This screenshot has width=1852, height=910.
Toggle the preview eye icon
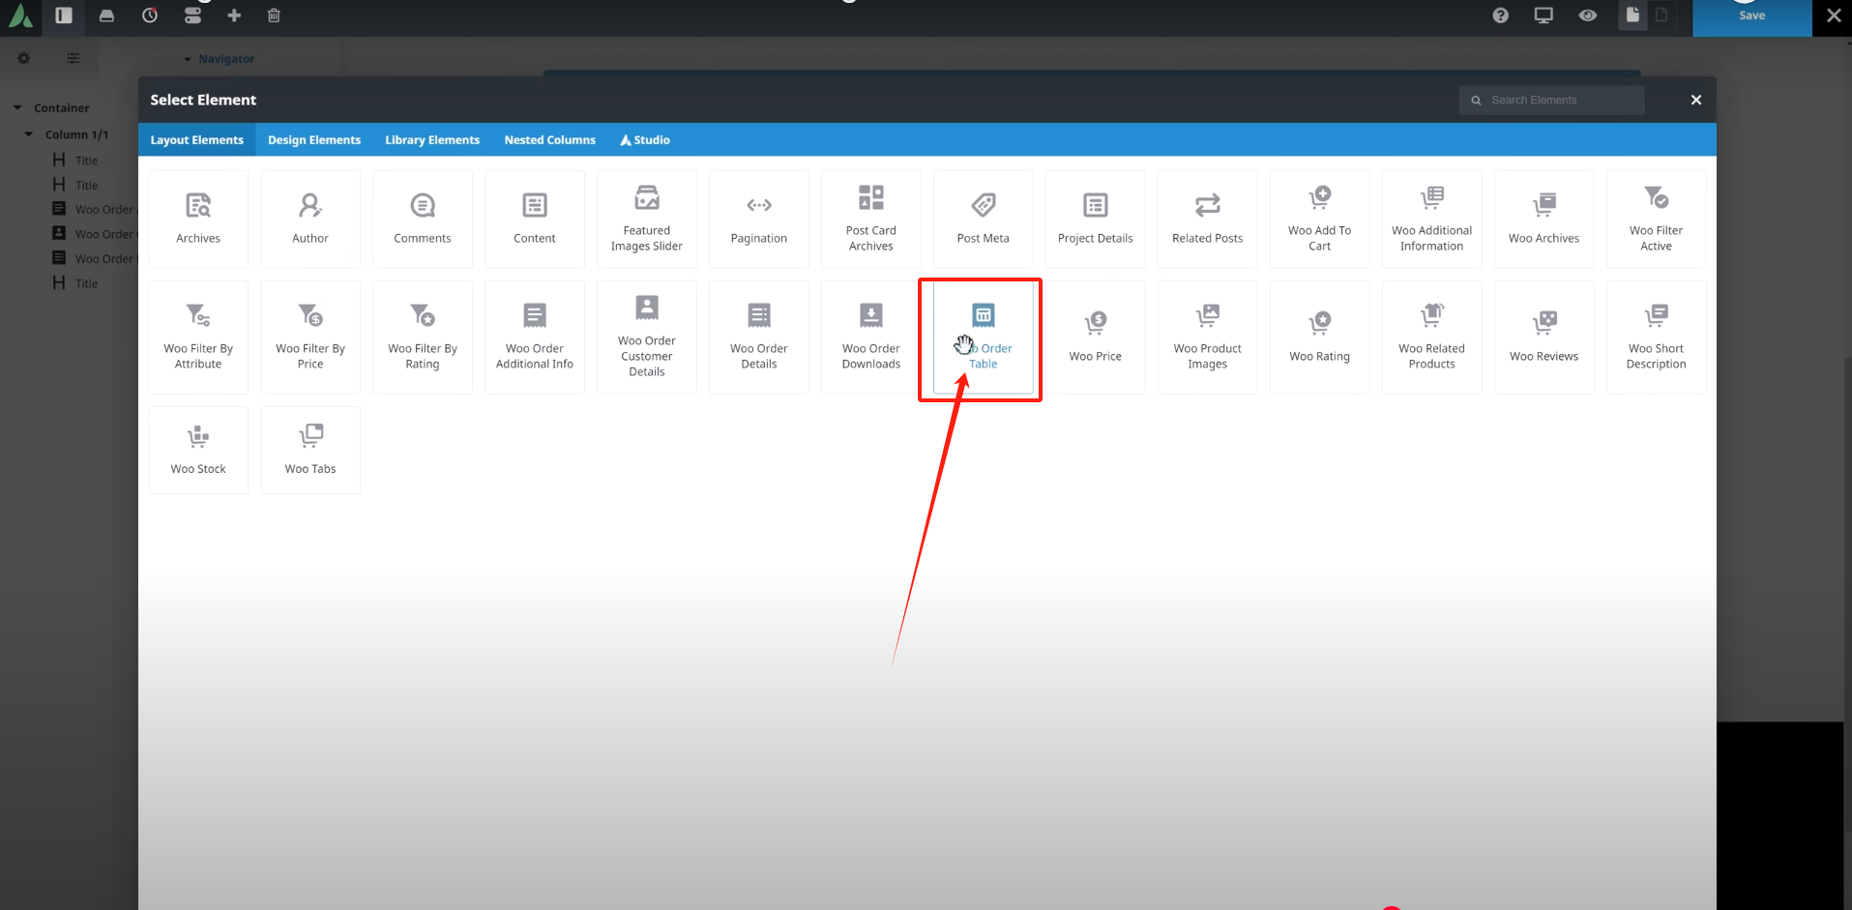[1587, 15]
